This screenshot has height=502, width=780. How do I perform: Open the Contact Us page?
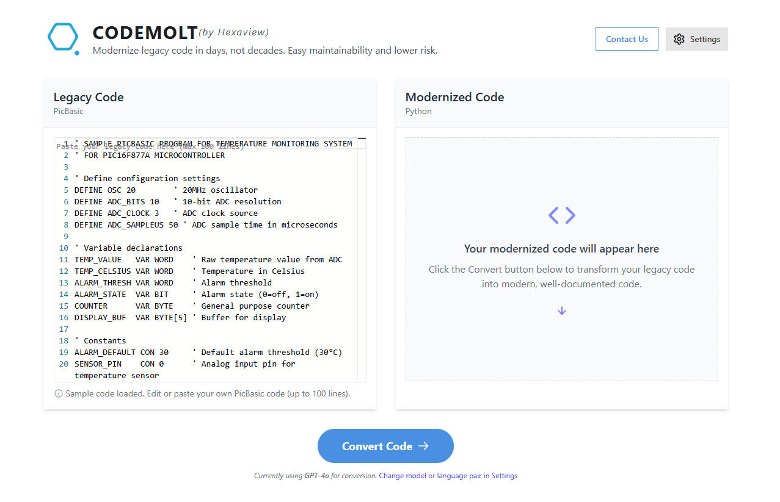point(627,38)
